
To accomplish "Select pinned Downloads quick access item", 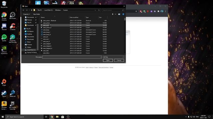I will coord(30,25).
